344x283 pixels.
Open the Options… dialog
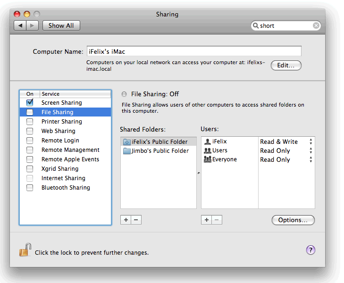tap(293, 220)
